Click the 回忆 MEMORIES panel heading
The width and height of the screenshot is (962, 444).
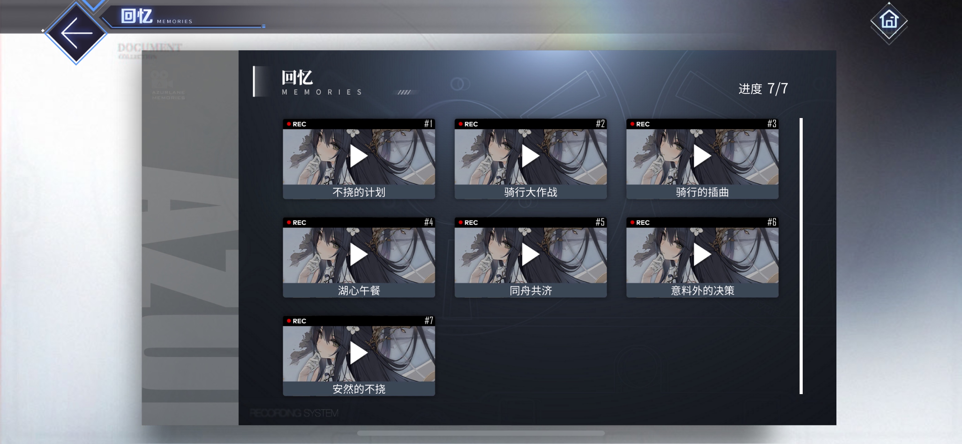pos(322,83)
